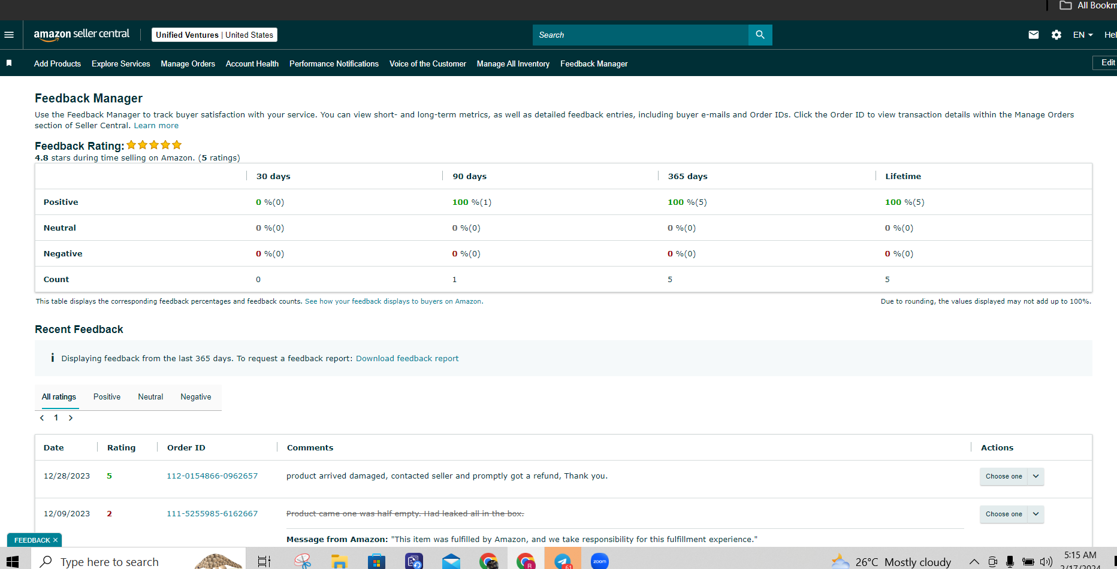Click the Date column header
The width and height of the screenshot is (1117, 569).
click(54, 447)
